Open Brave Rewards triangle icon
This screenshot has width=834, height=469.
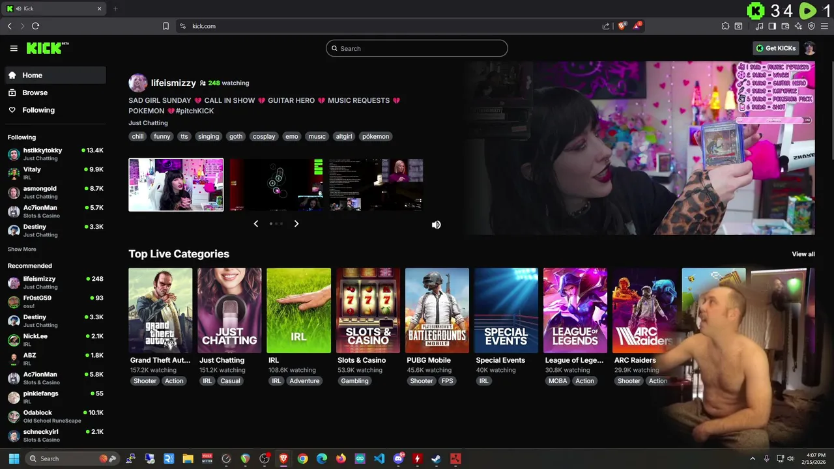point(638,26)
